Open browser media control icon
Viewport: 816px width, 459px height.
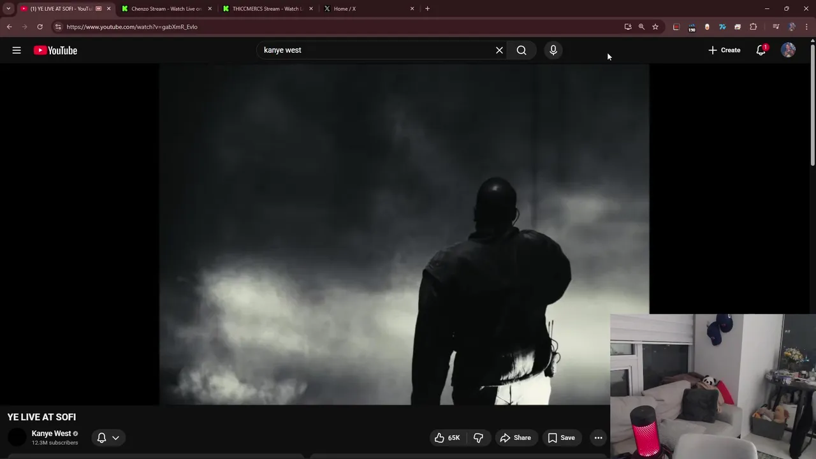point(776,27)
